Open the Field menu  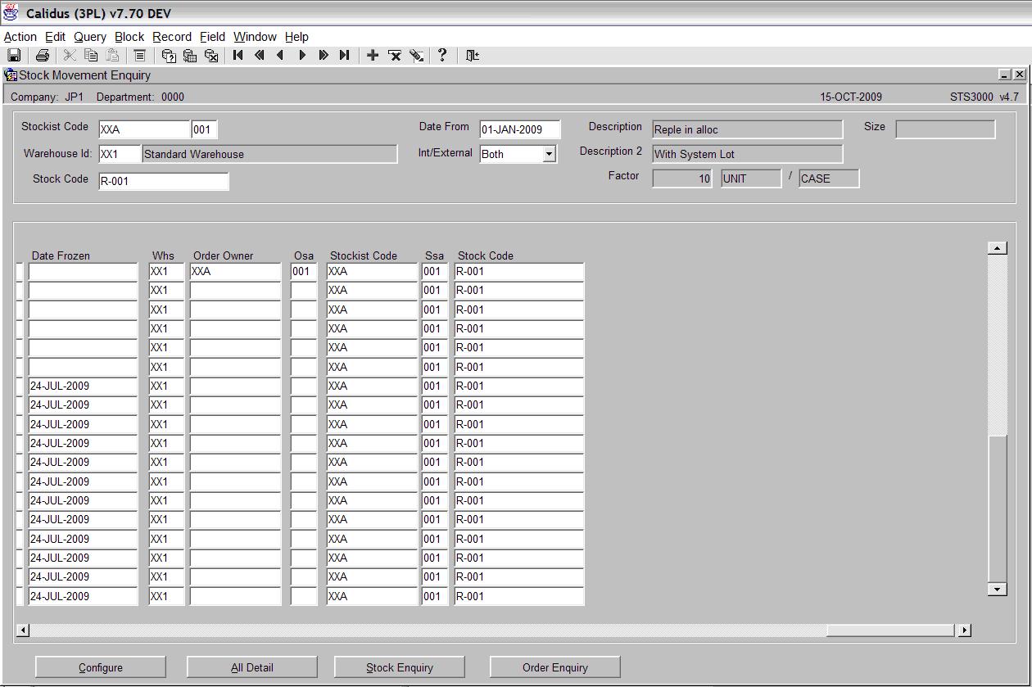[x=212, y=37]
